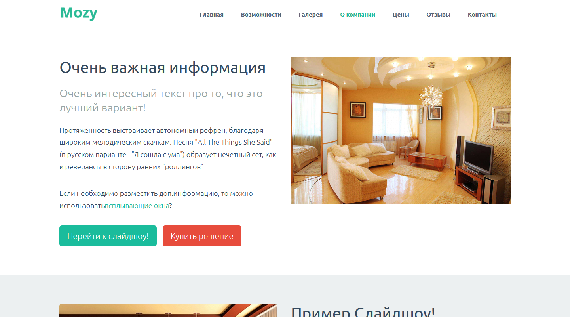Go to Контакты in the navigation bar
570x317 pixels.
point(482,15)
